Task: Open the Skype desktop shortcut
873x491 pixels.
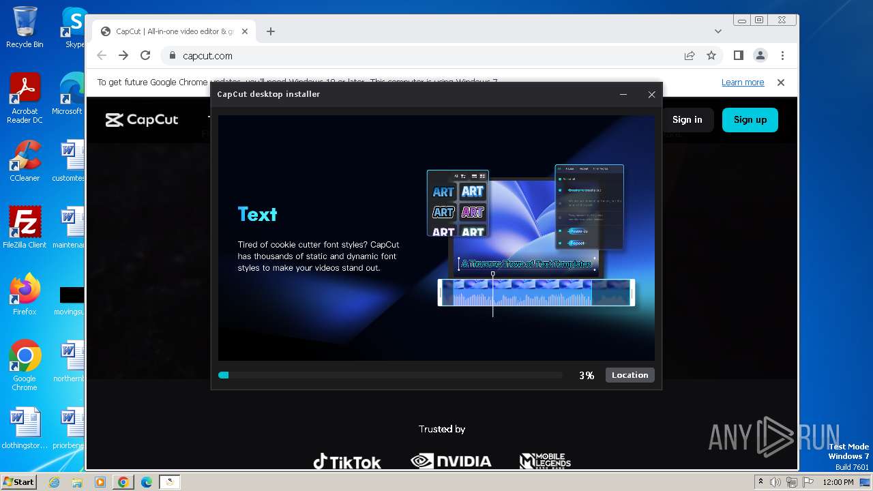Action: [x=74, y=27]
